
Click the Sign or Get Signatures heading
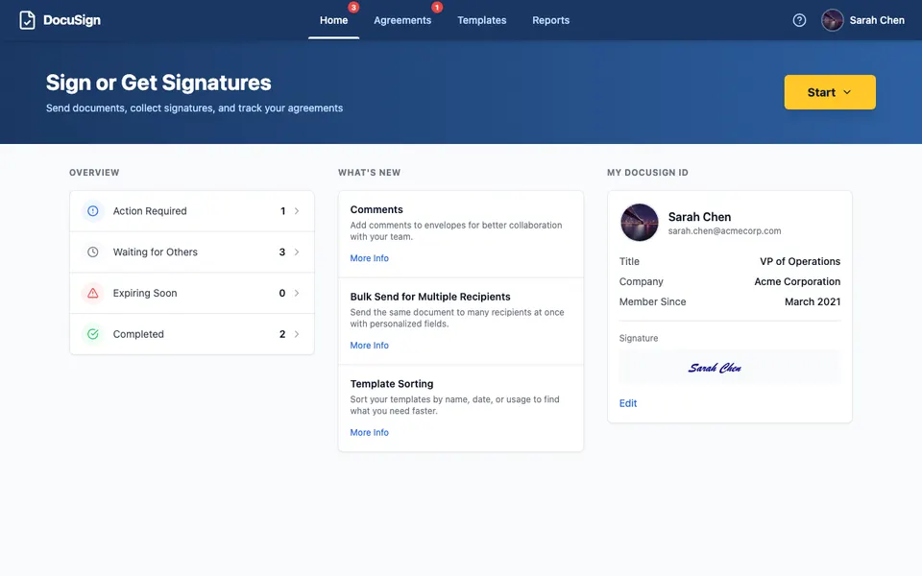click(x=158, y=83)
